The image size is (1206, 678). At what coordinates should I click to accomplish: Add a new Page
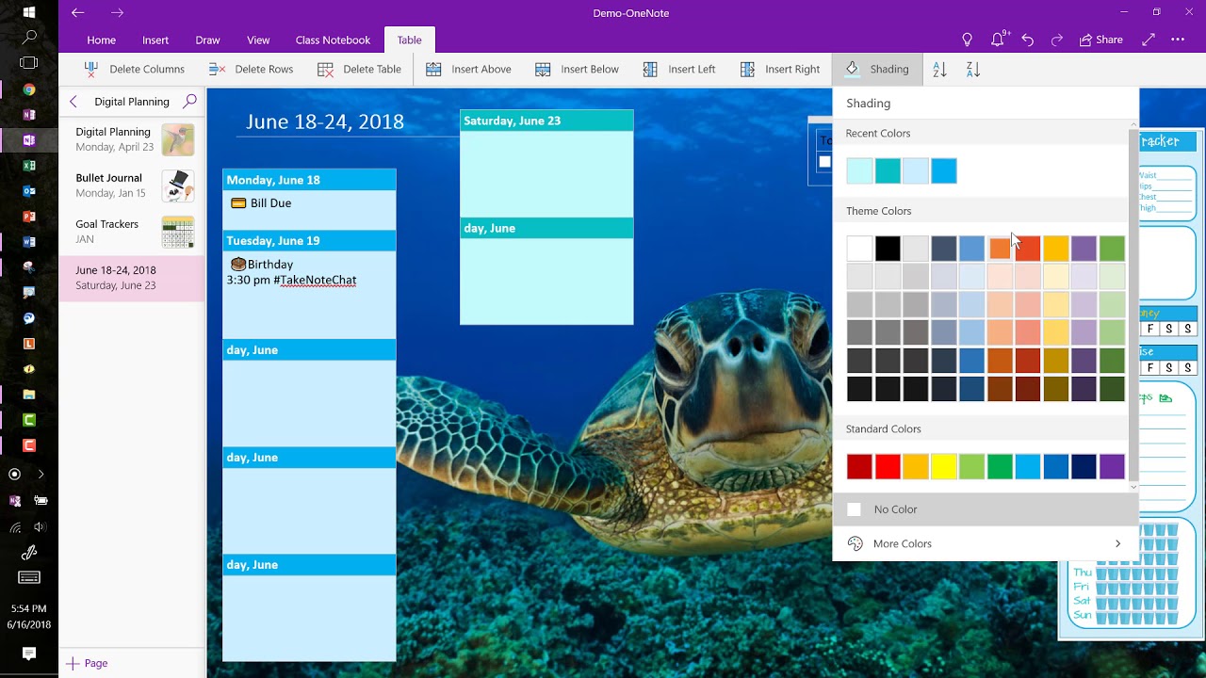(87, 663)
